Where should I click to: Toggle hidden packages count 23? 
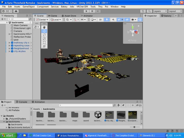click(x=139, y=105)
